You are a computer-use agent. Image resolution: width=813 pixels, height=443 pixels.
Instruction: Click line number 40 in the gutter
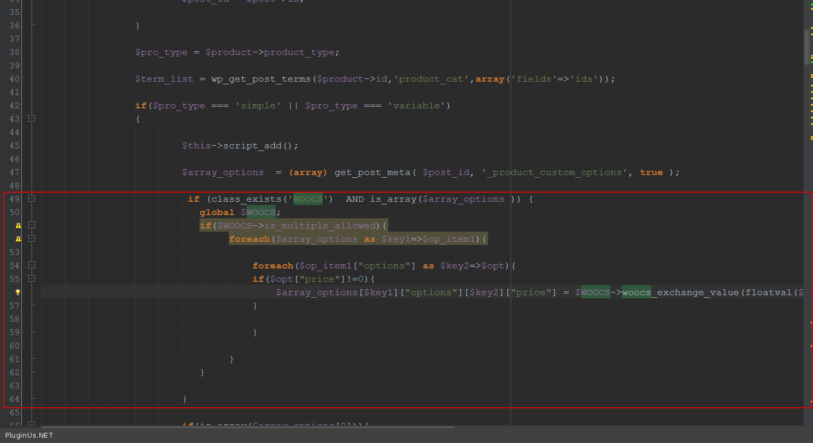(x=14, y=79)
